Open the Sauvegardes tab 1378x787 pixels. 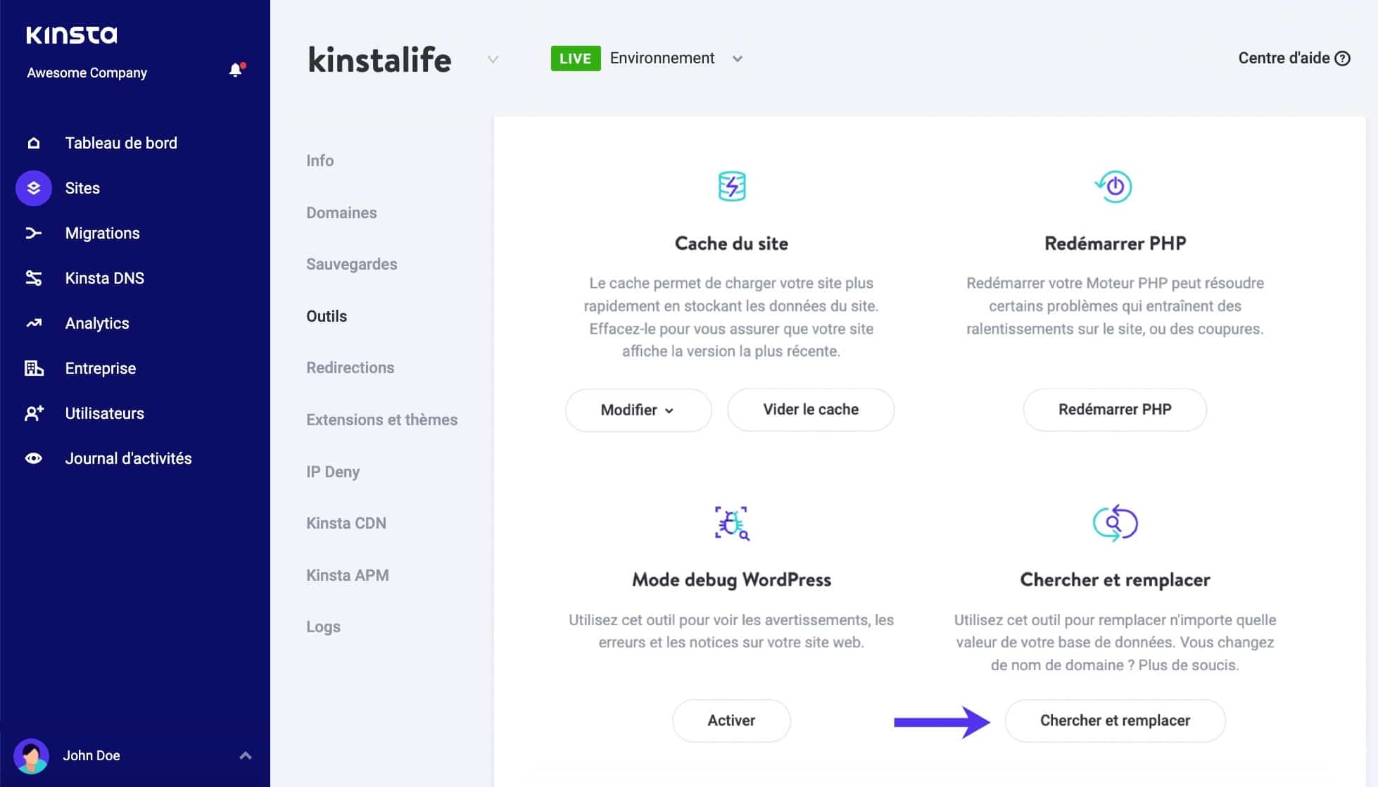point(351,265)
